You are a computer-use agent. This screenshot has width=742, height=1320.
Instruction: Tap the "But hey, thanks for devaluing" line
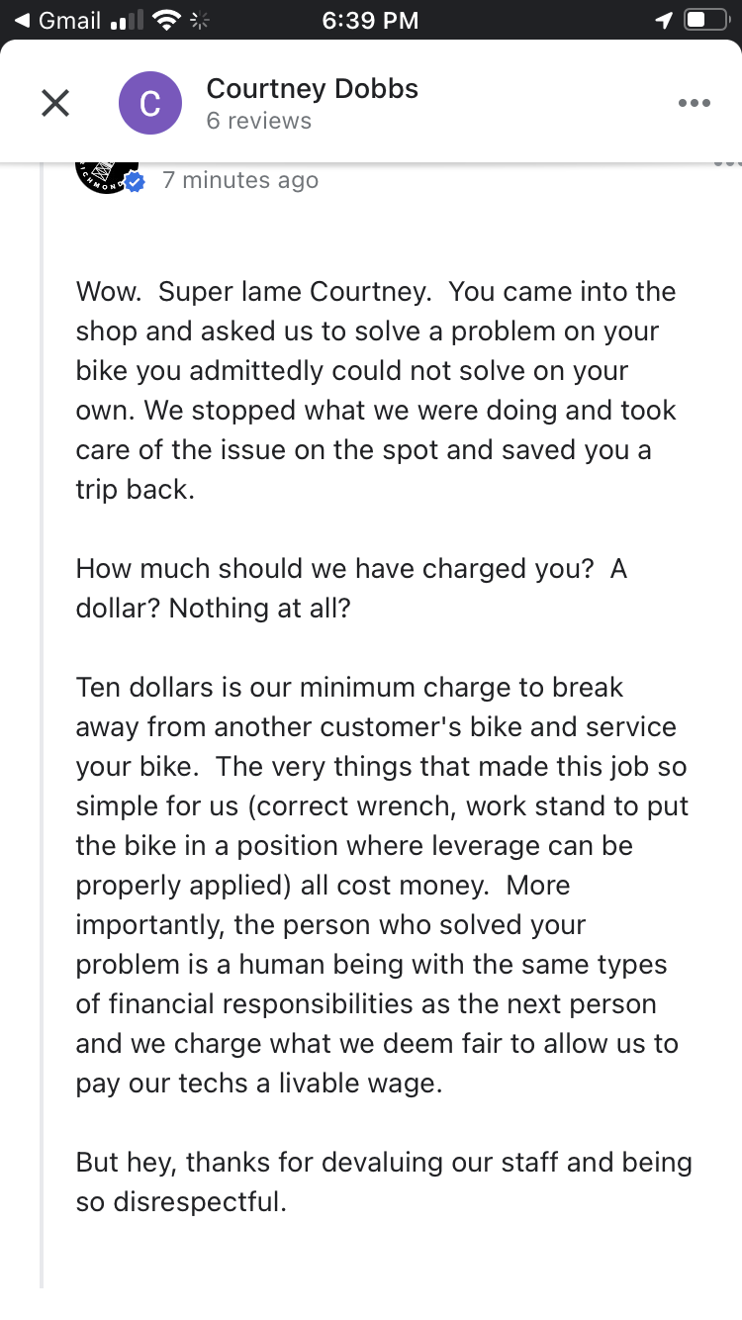[384, 1181]
